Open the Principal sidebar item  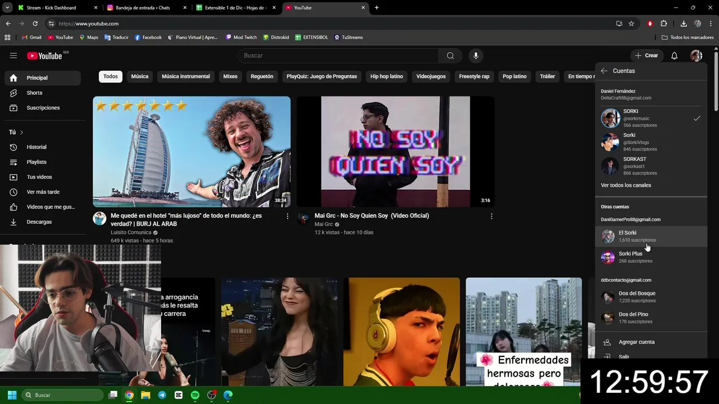pos(42,78)
